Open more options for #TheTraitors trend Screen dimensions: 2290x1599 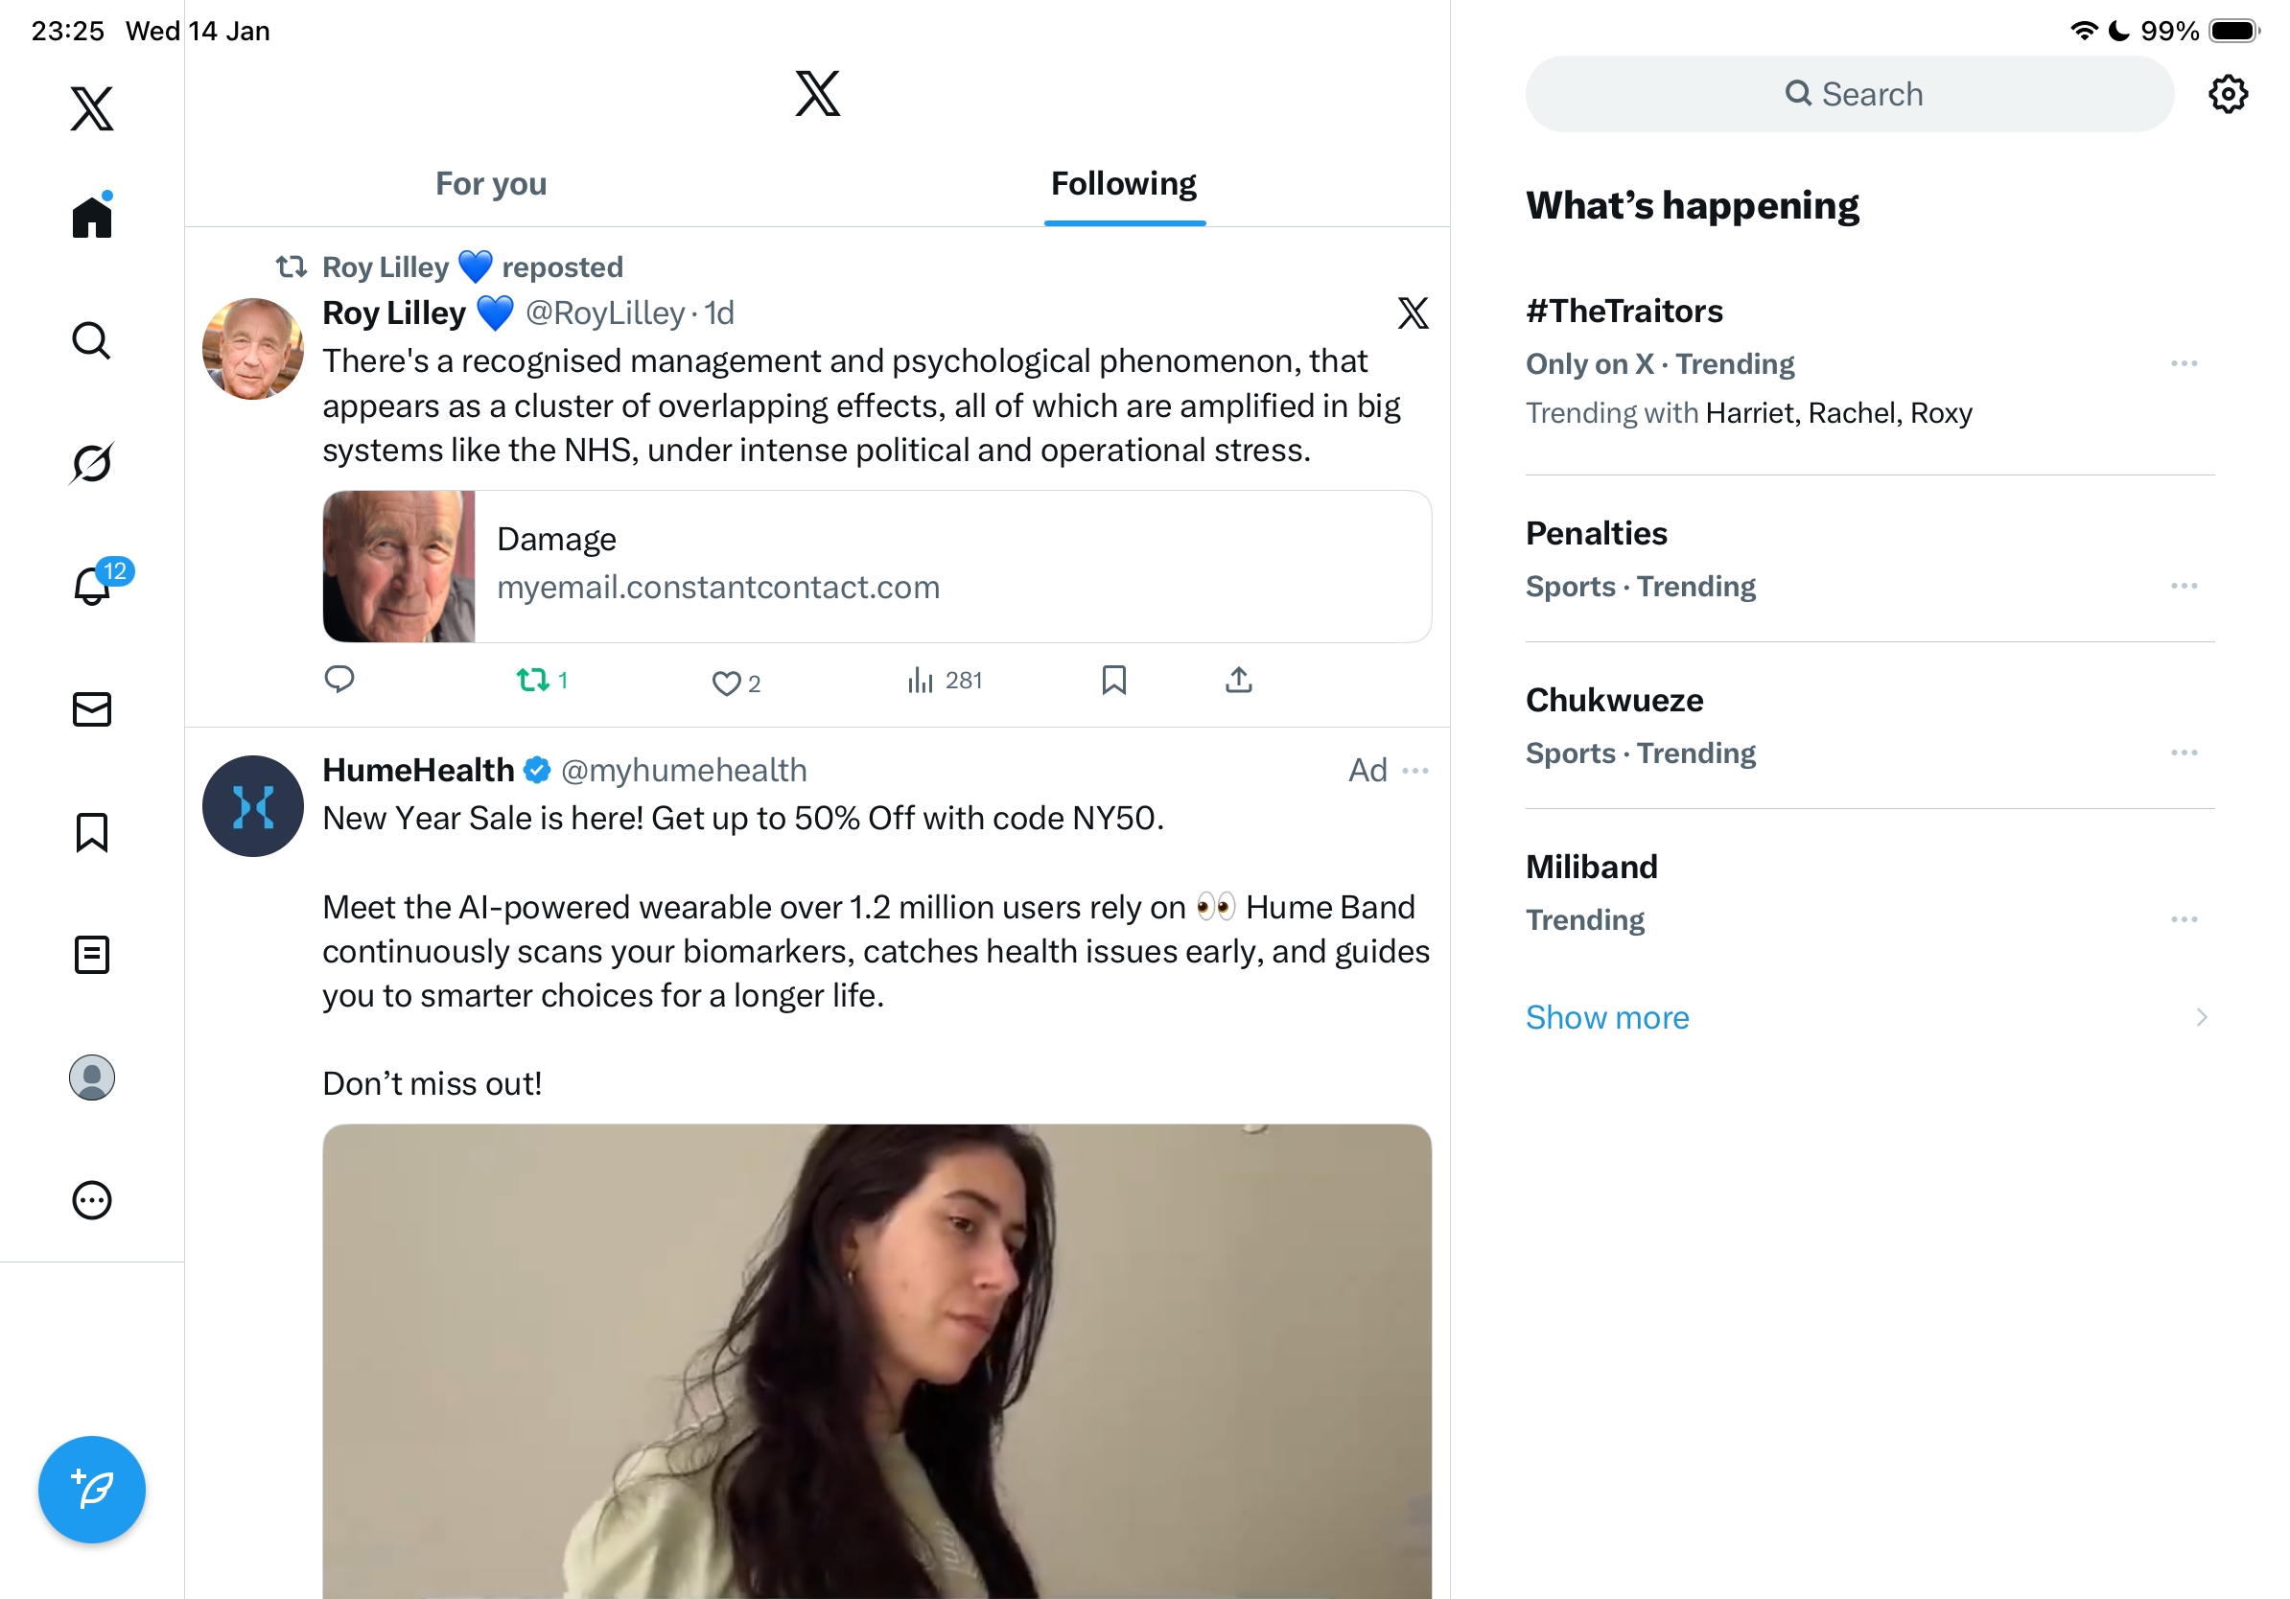[2184, 364]
